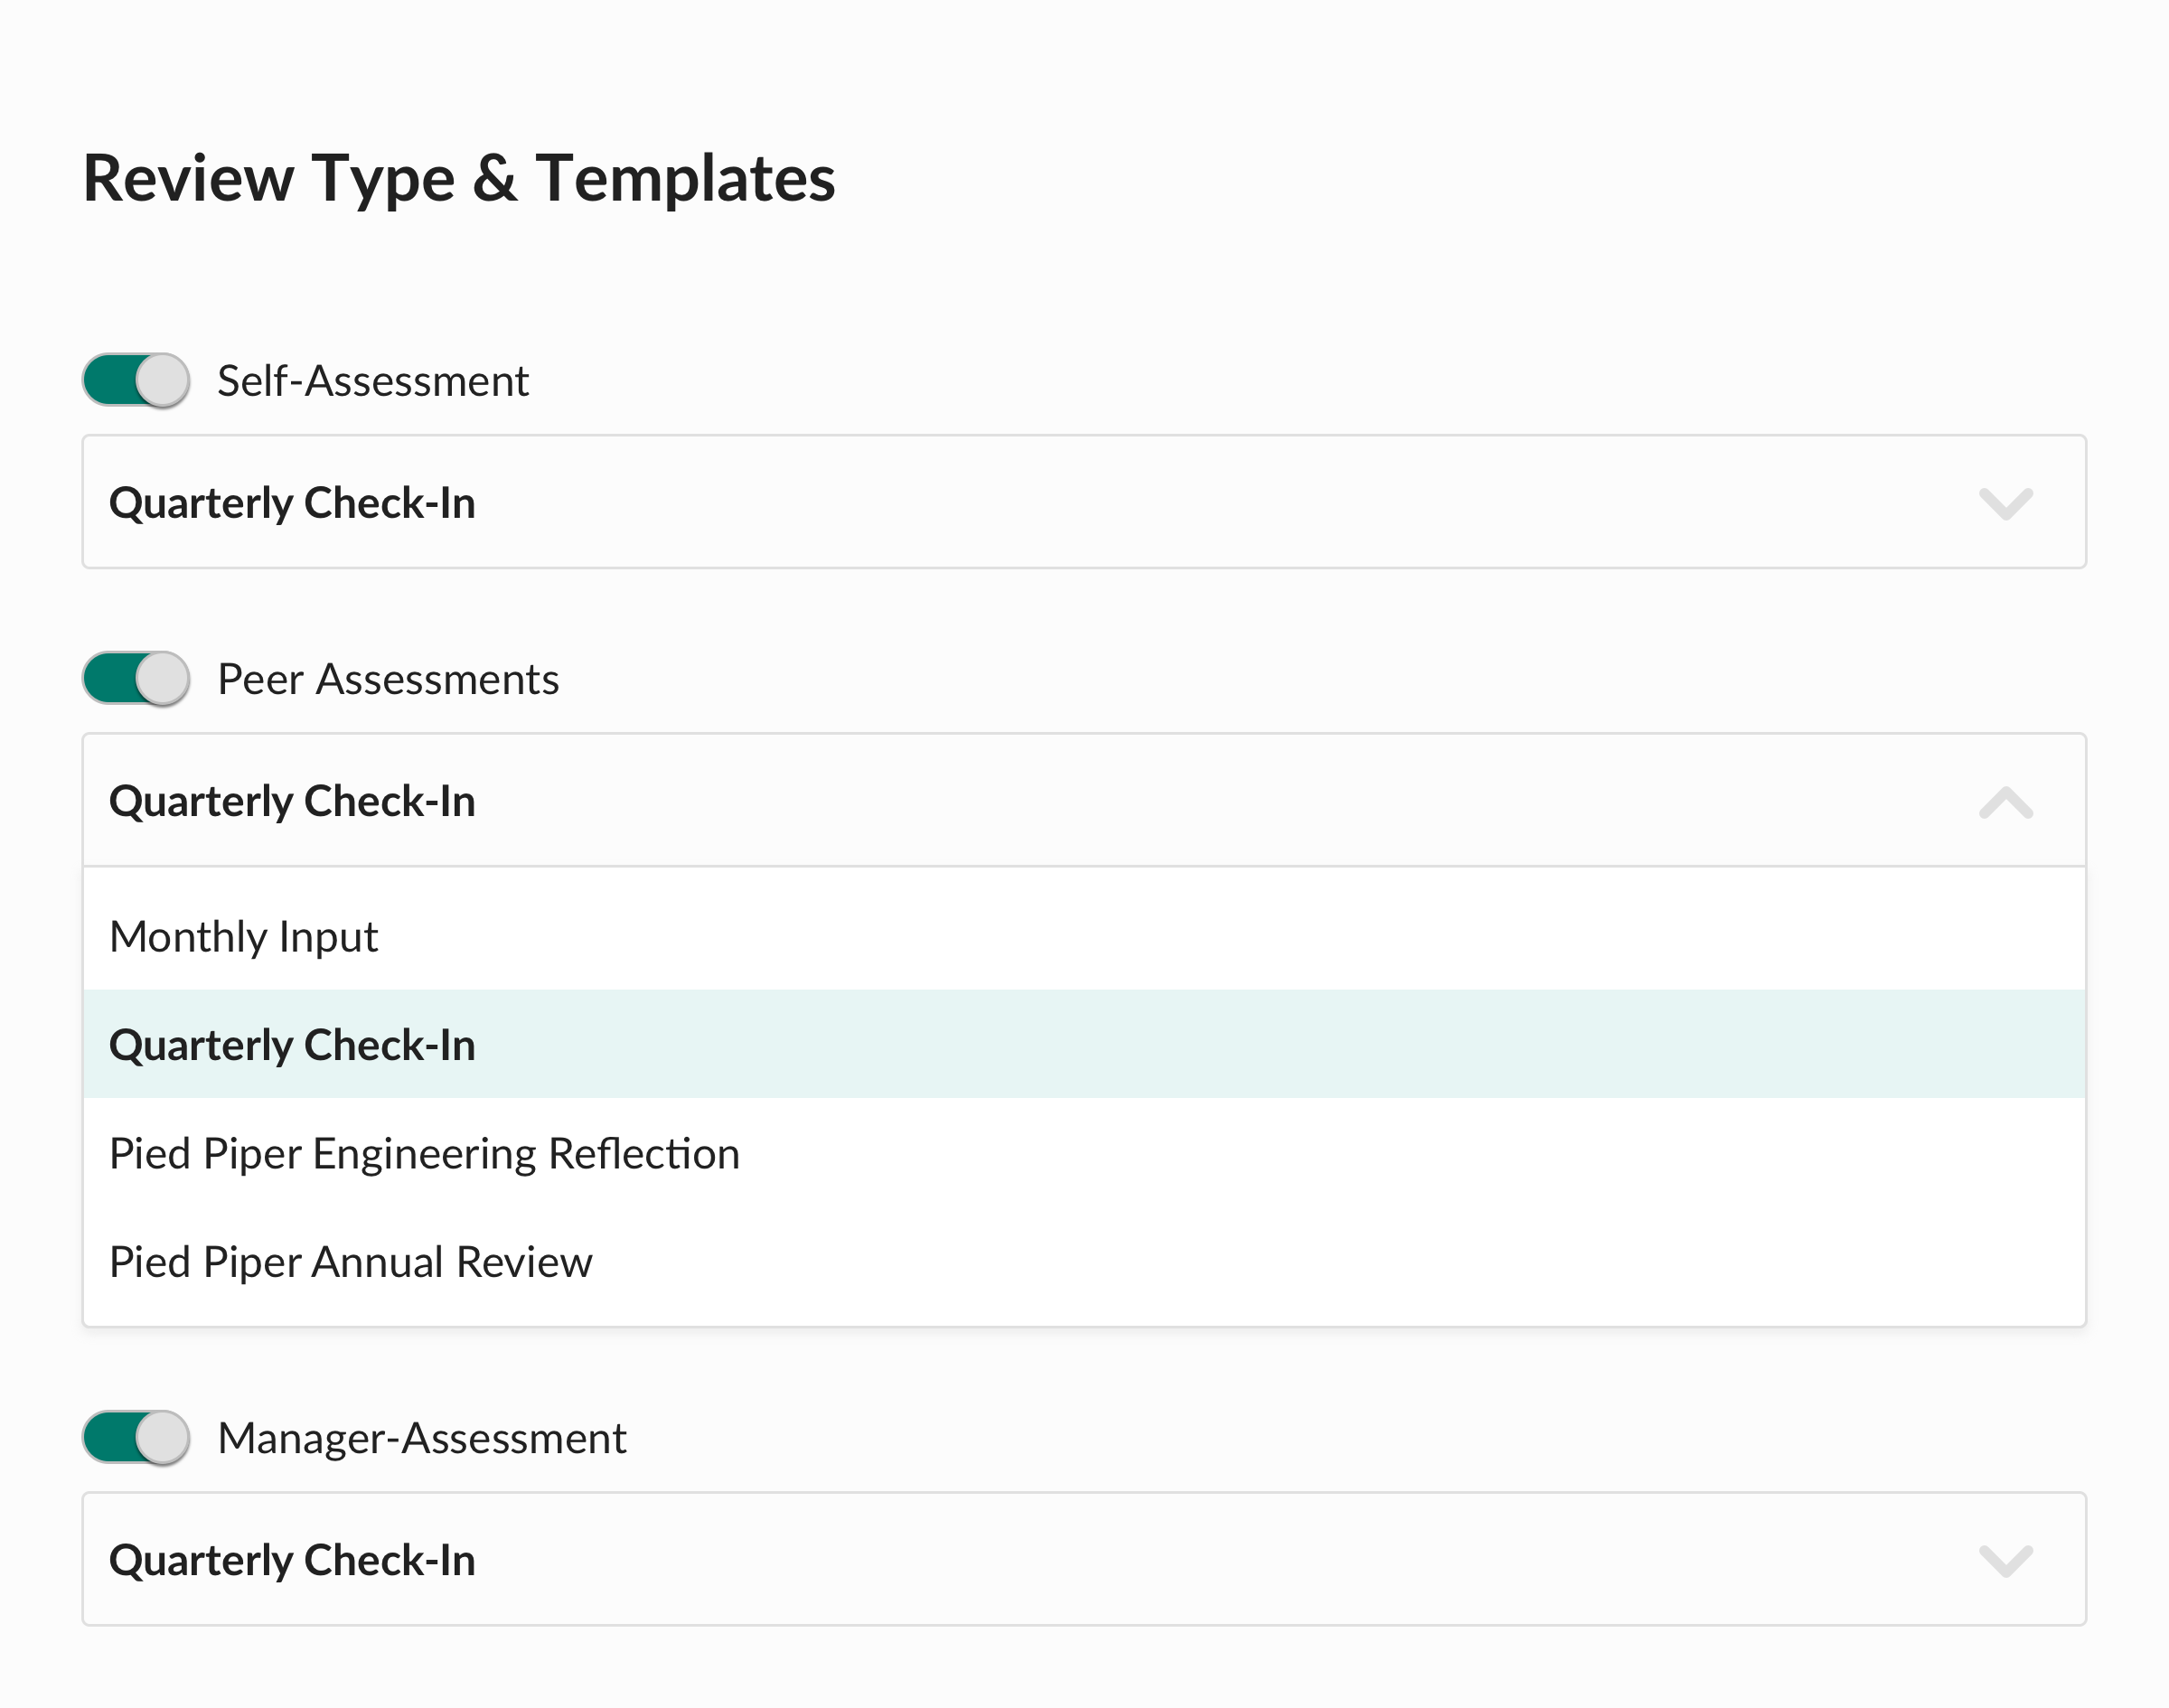2169x1708 pixels.
Task: Switch off the Manager-Assessment toggle
Action: click(x=136, y=1438)
